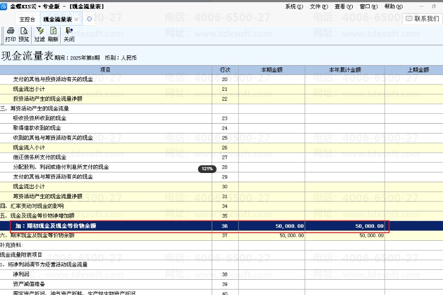Close the 现金流量表 tab with X
443x295 pixels.
click(76, 19)
